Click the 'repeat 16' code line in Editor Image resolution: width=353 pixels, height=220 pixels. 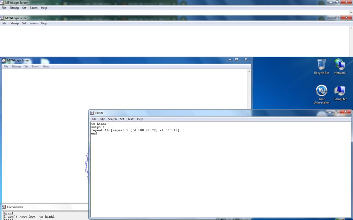[135, 130]
